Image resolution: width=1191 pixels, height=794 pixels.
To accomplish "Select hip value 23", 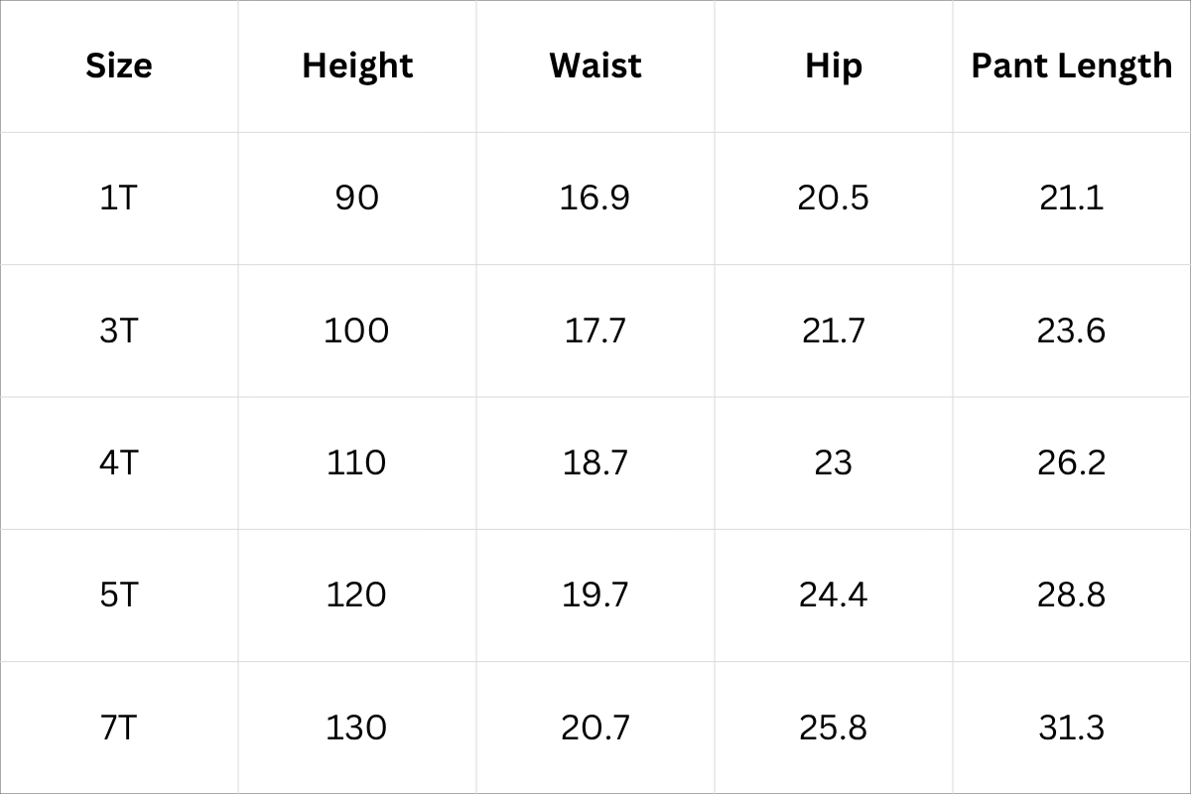I will (834, 463).
